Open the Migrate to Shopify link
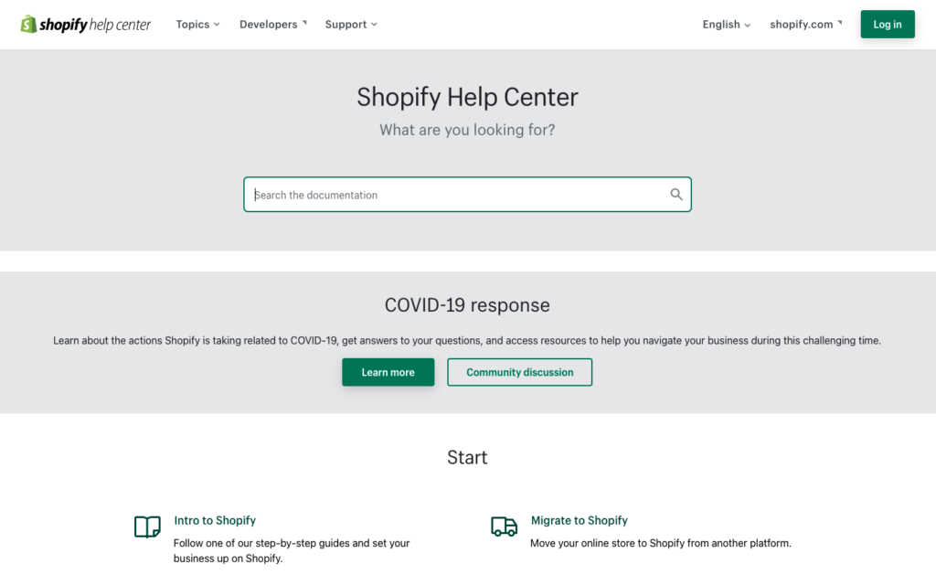This screenshot has height=585, width=936. [579, 520]
